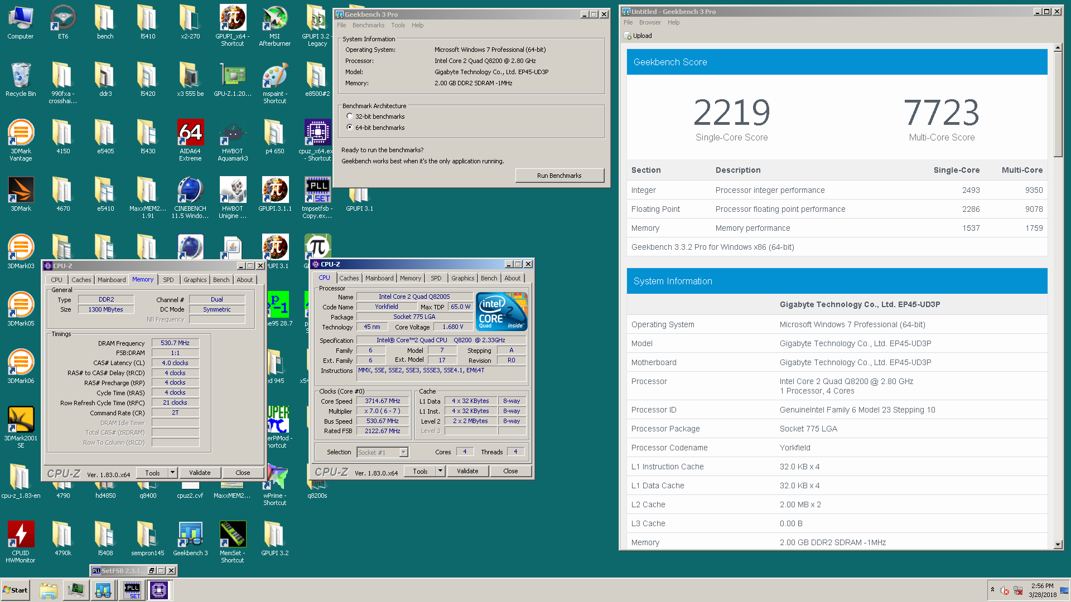
Task: Click SetFSB PLL taskbar button
Action: tap(132, 590)
